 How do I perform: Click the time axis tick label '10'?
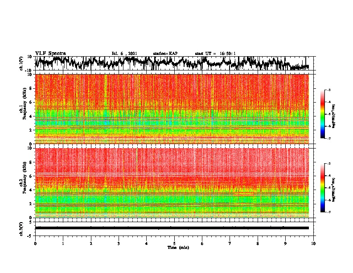313,244
